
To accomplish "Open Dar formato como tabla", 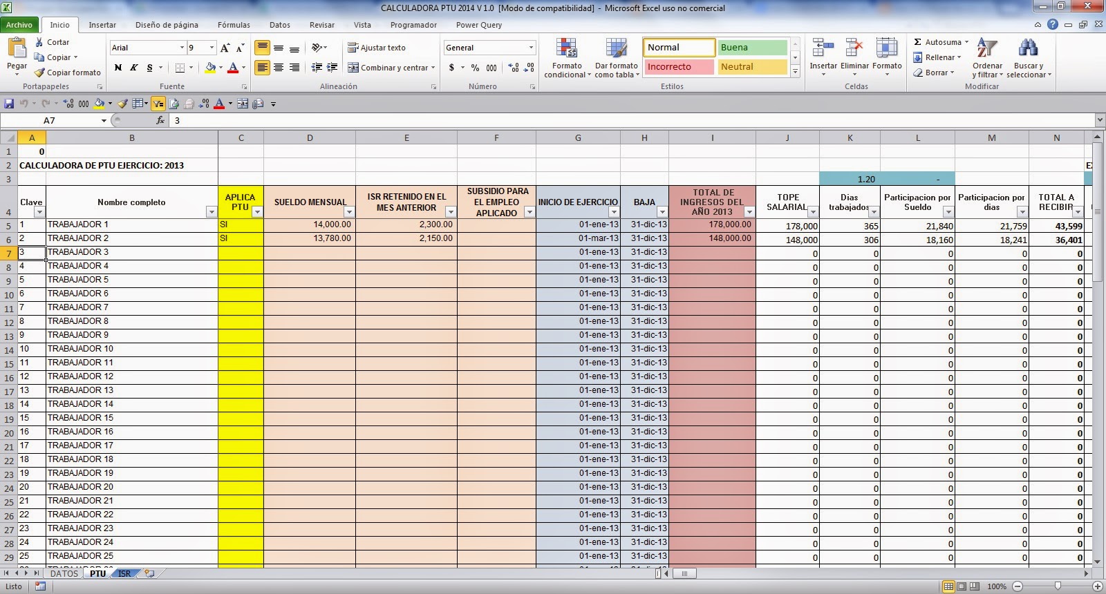I will coord(616,58).
